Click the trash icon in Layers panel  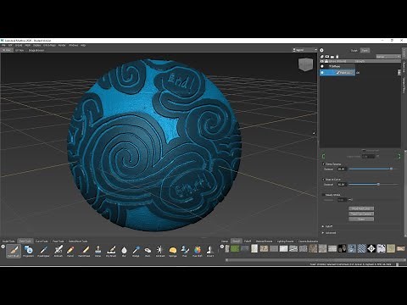(337, 57)
